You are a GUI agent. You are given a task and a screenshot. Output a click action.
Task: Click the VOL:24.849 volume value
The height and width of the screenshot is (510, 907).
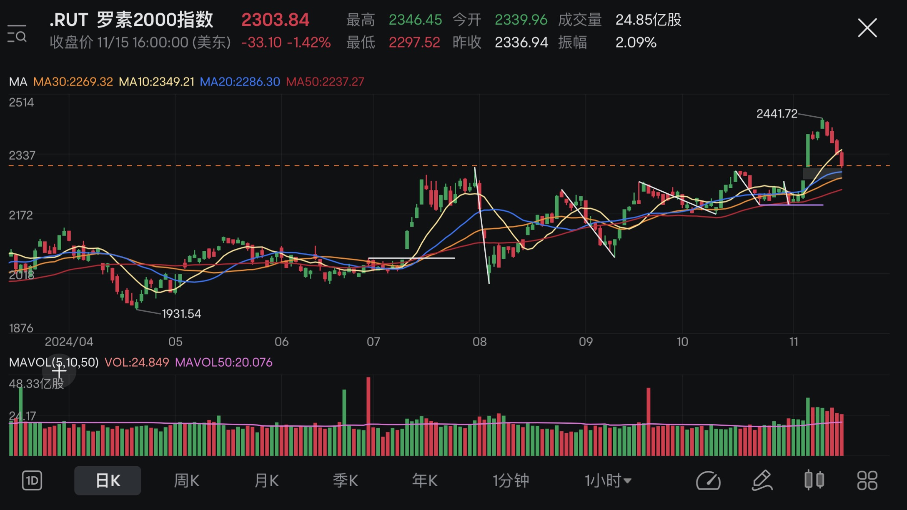137,362
